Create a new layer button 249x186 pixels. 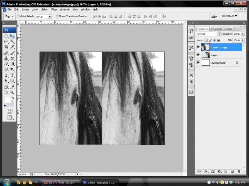pyautogui.click(x=232, y=172)
